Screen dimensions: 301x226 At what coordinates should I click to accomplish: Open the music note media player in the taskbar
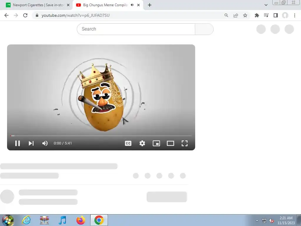(x=63, y=220)
